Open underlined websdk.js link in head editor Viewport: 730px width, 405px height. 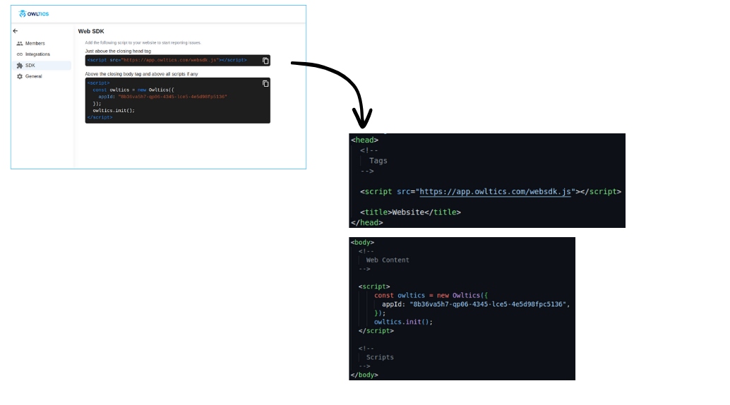(x=494, y=191)
